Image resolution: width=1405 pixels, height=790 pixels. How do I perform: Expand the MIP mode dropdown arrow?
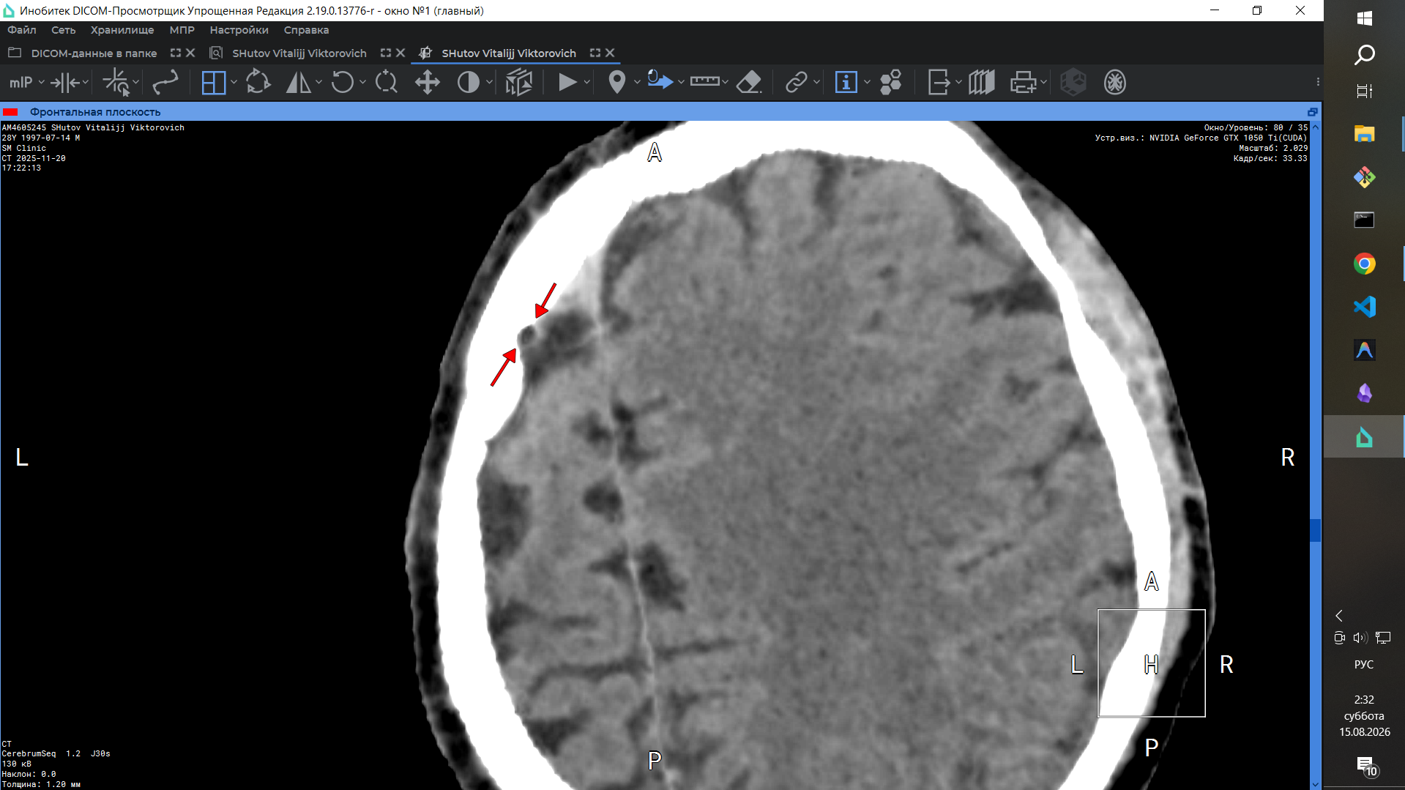coord(42,82)
